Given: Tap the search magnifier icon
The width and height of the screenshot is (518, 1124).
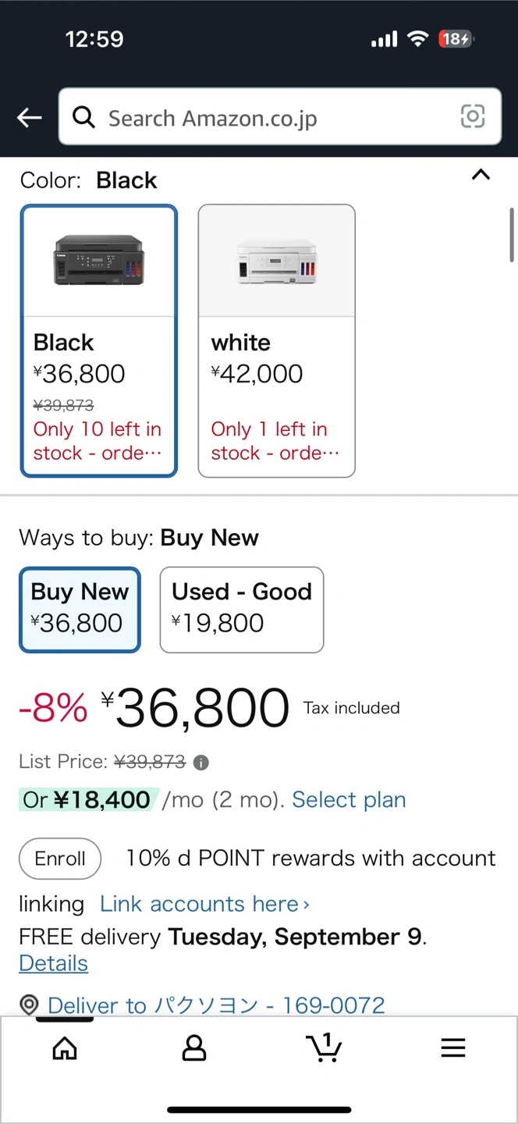Looking at the screenshot, I should point(83,117).
